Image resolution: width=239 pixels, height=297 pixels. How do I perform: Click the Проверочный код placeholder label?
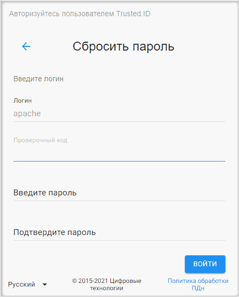[40, 140]
